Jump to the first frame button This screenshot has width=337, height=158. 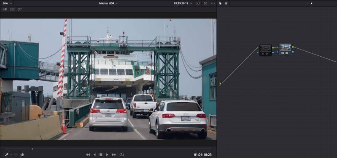[x=88, y=155]
